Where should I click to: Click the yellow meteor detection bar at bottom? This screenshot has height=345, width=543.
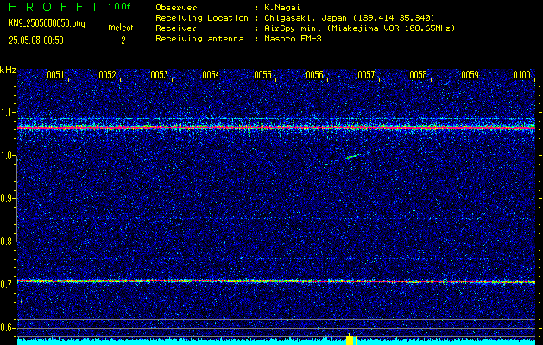pos(350,340)
